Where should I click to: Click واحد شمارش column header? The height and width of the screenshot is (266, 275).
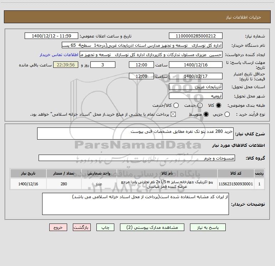[99, 173]
